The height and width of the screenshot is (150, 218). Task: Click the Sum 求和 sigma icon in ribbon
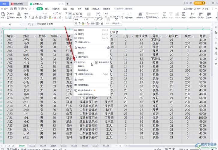pos(164,14)
